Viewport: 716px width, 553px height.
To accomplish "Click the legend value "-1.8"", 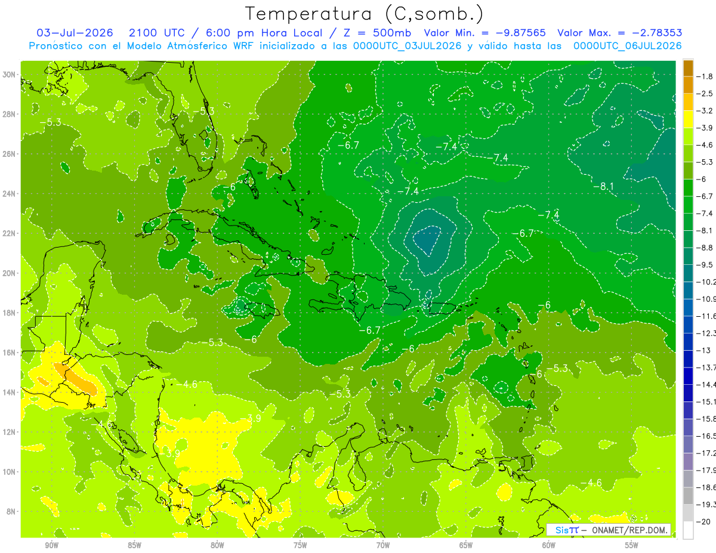I will click(x=705, y=76).
